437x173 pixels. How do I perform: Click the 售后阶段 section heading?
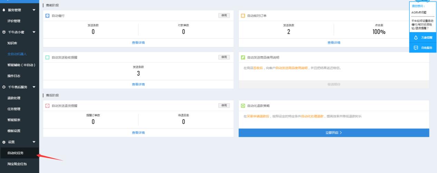pyautogui.click(x=52, y=95)
